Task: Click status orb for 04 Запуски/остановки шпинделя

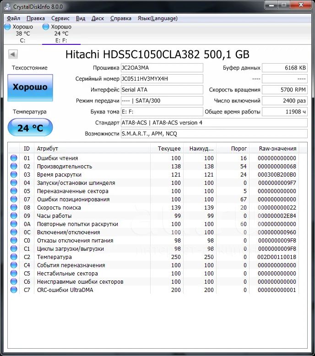Action: pos(14,183)
